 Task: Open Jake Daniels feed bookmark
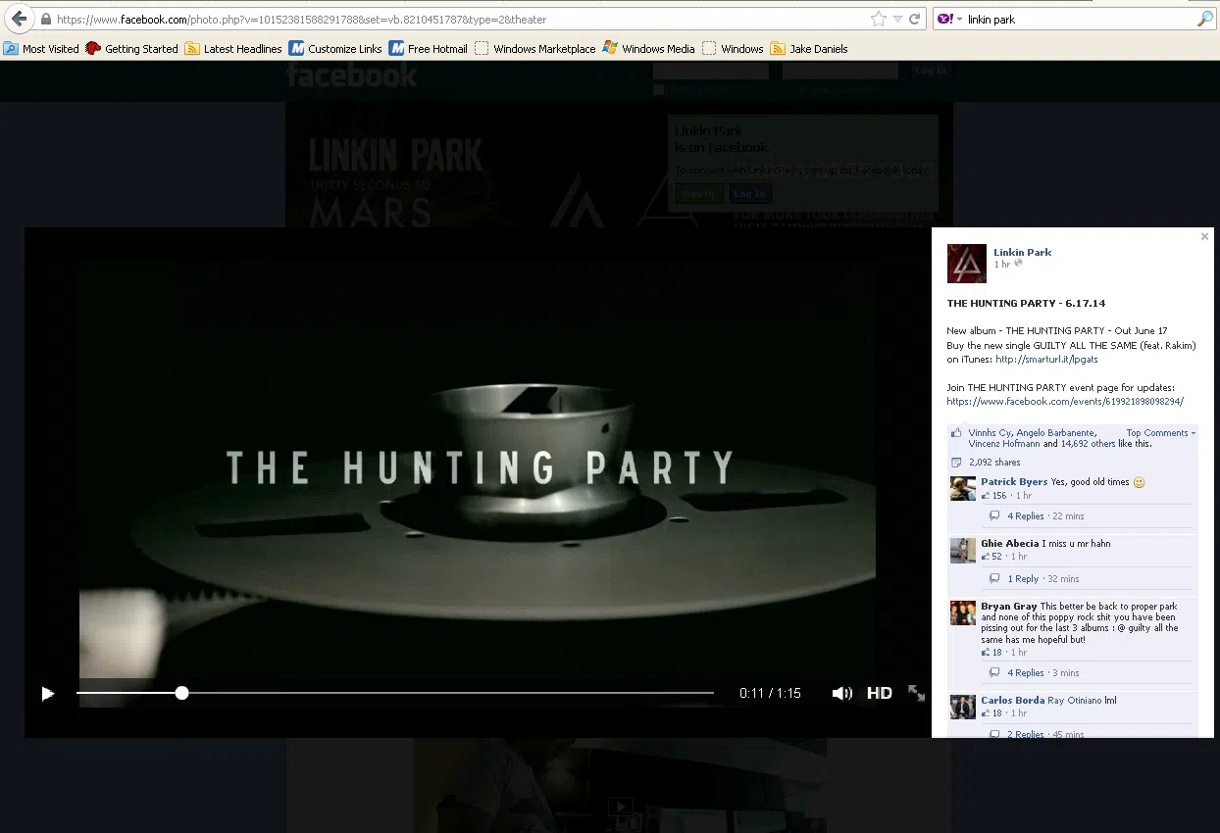click(809, 48)
